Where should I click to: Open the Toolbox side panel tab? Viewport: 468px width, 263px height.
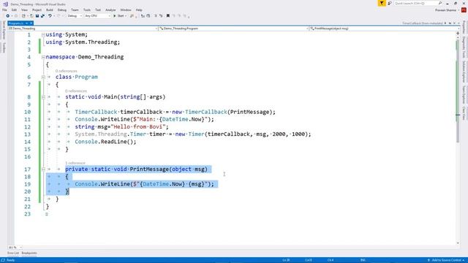[4, 47]
